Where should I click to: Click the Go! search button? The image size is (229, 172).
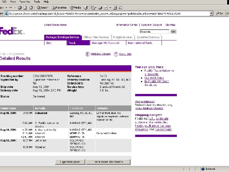point(173,32)
